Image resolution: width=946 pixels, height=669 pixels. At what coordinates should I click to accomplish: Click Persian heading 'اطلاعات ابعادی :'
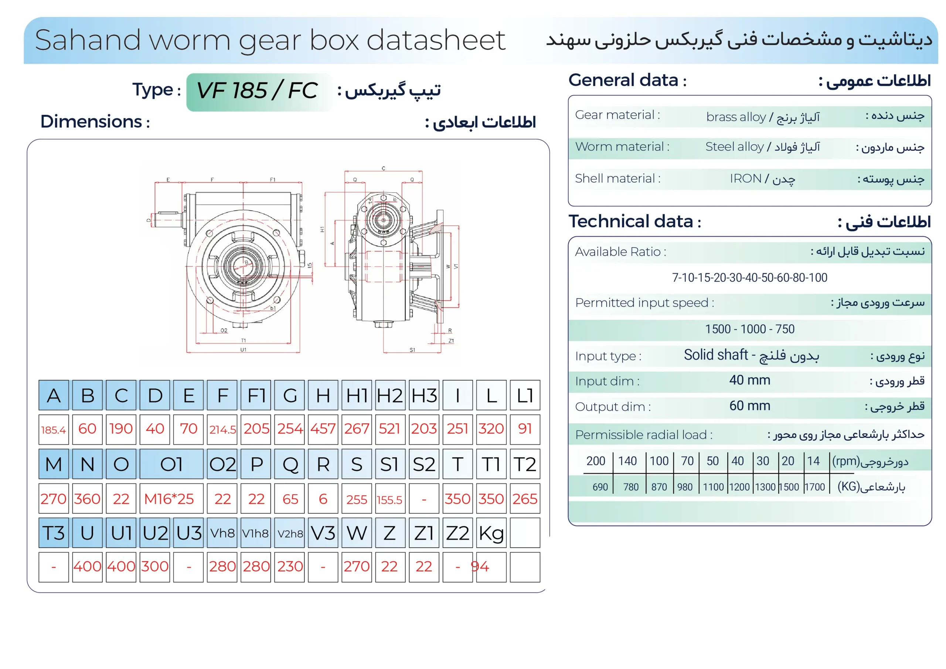(x=480, y=122)
